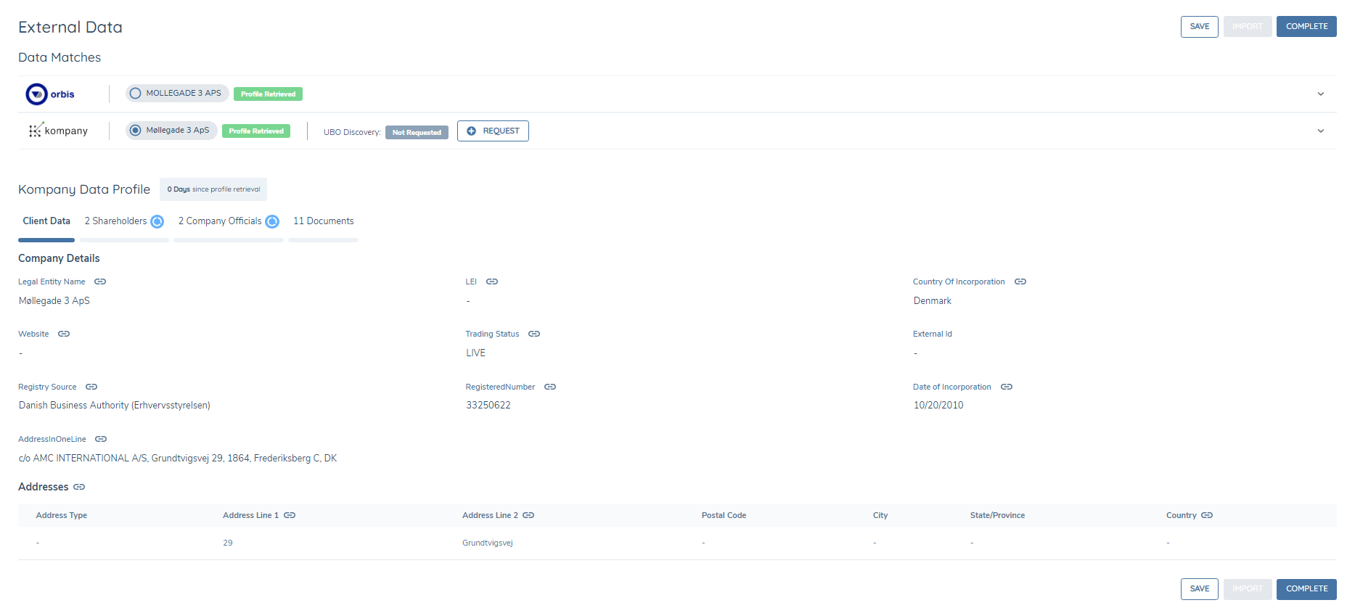The width and height of the screenshot is (1347, 608).
Task: Click link icon next to Website
Action: pyautogui.click(x=64, y=334)
